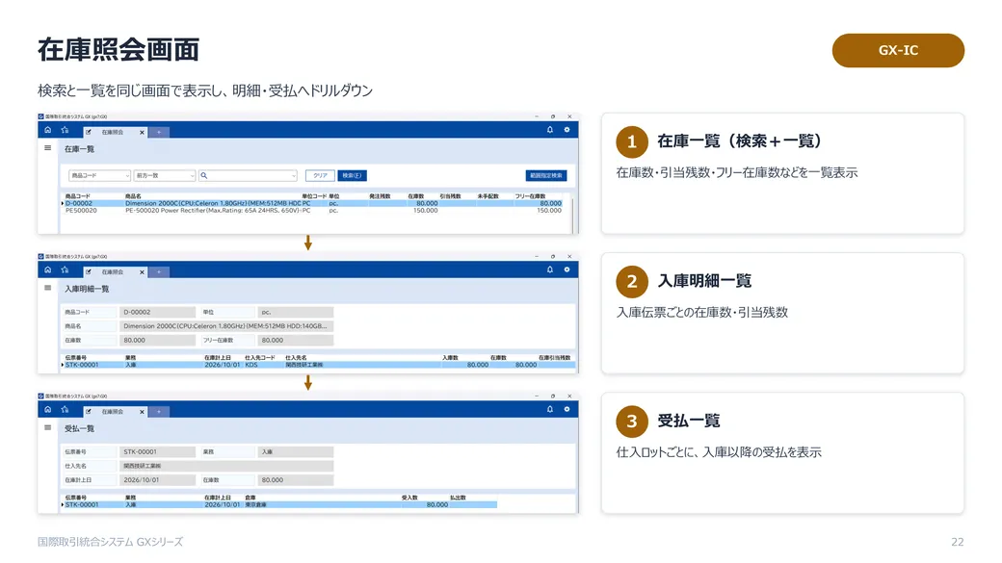Screen dimensions: 1002x563
Task: Click the 単位 field showing pc.
Action: 295,312
